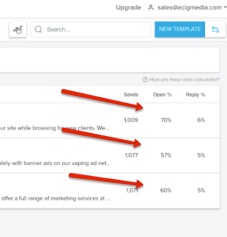
Task: Sort by the Reply % column header
Action: click(x=195, y=94)
